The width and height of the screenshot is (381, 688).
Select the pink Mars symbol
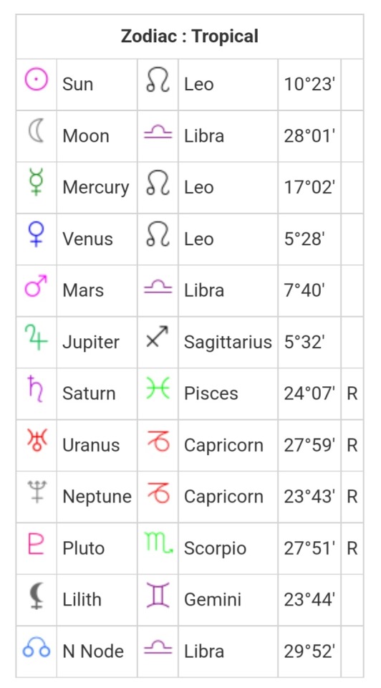coord(36,286)
